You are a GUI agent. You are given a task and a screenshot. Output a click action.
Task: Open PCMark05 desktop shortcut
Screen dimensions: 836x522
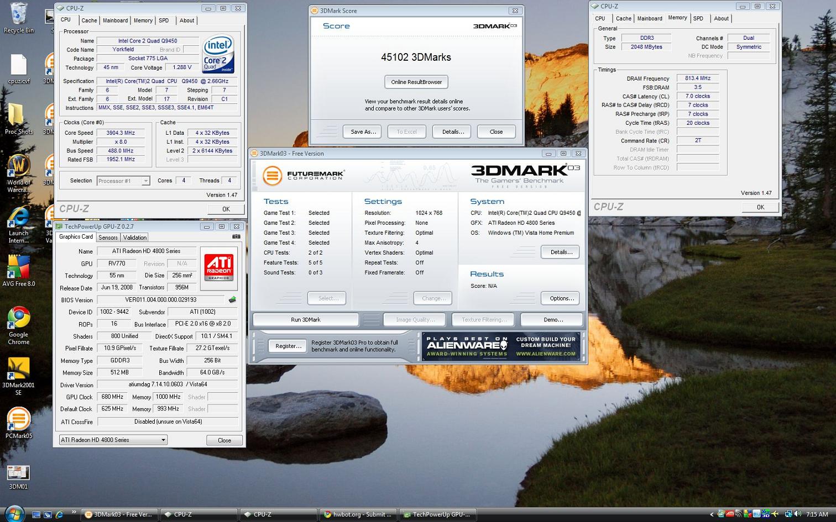click(x=18, y=423)
